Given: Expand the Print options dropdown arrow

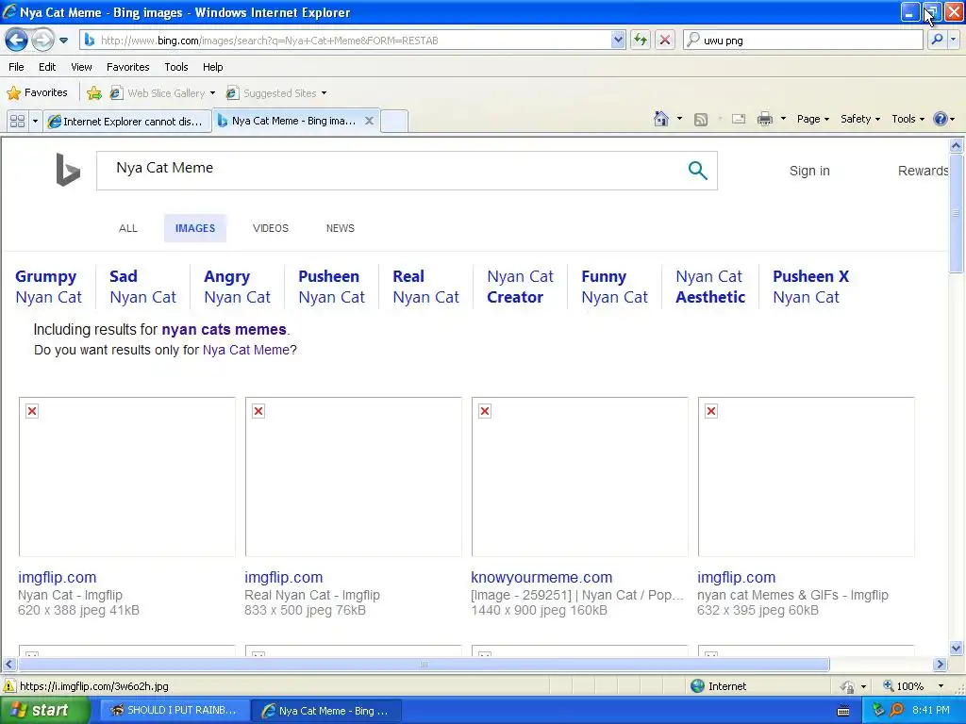Looking at the screenshot, I should (783, 119).
